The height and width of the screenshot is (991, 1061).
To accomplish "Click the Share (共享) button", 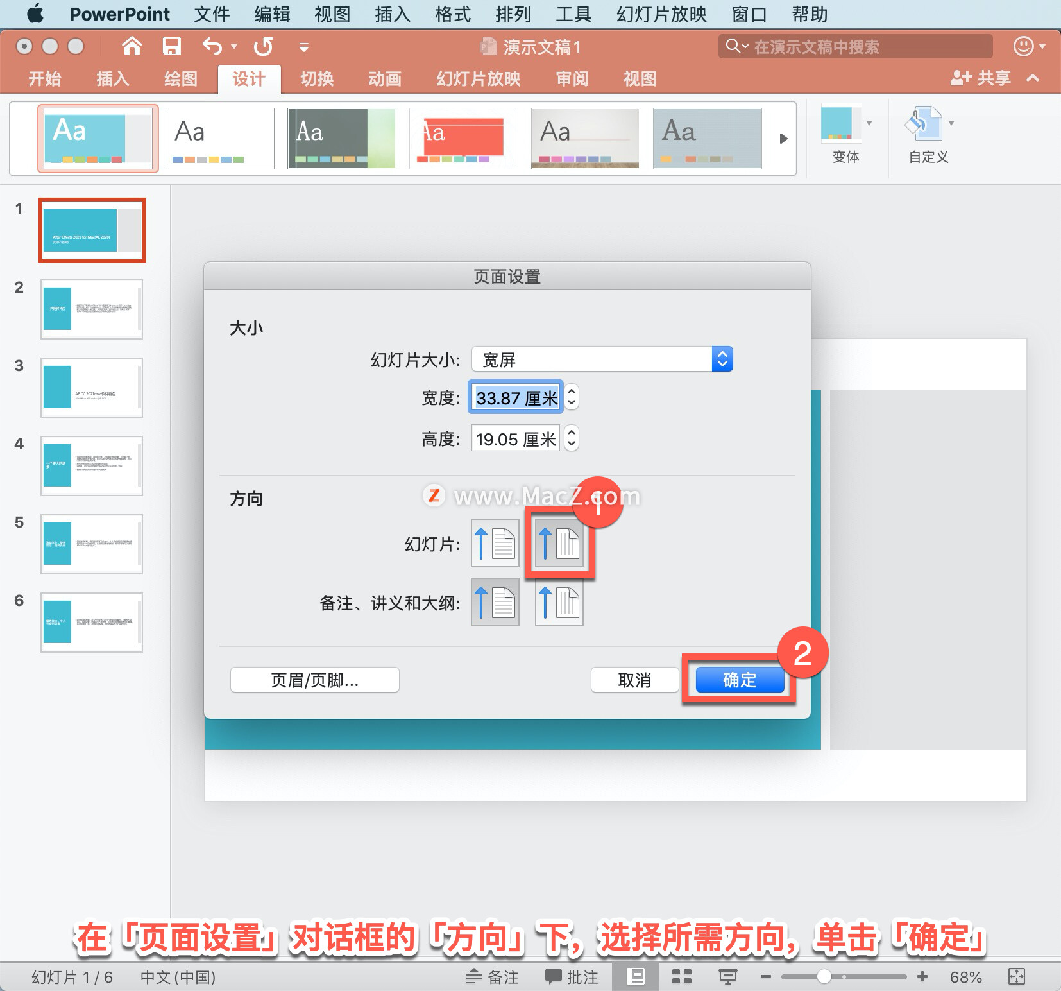I will pos(981,78).
